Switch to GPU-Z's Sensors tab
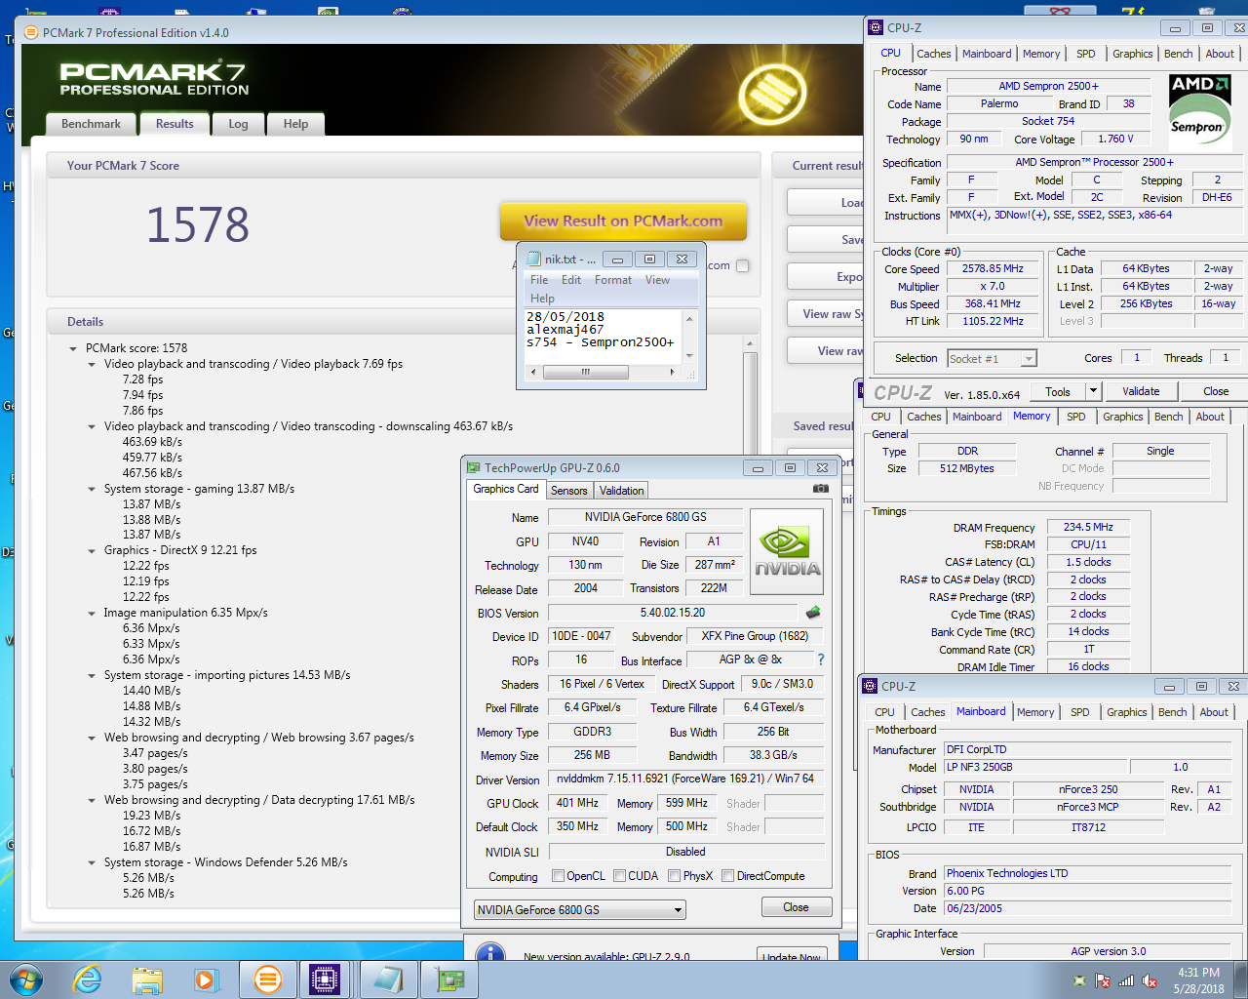This screenshot has height=999, width=1248. [569, 491]
